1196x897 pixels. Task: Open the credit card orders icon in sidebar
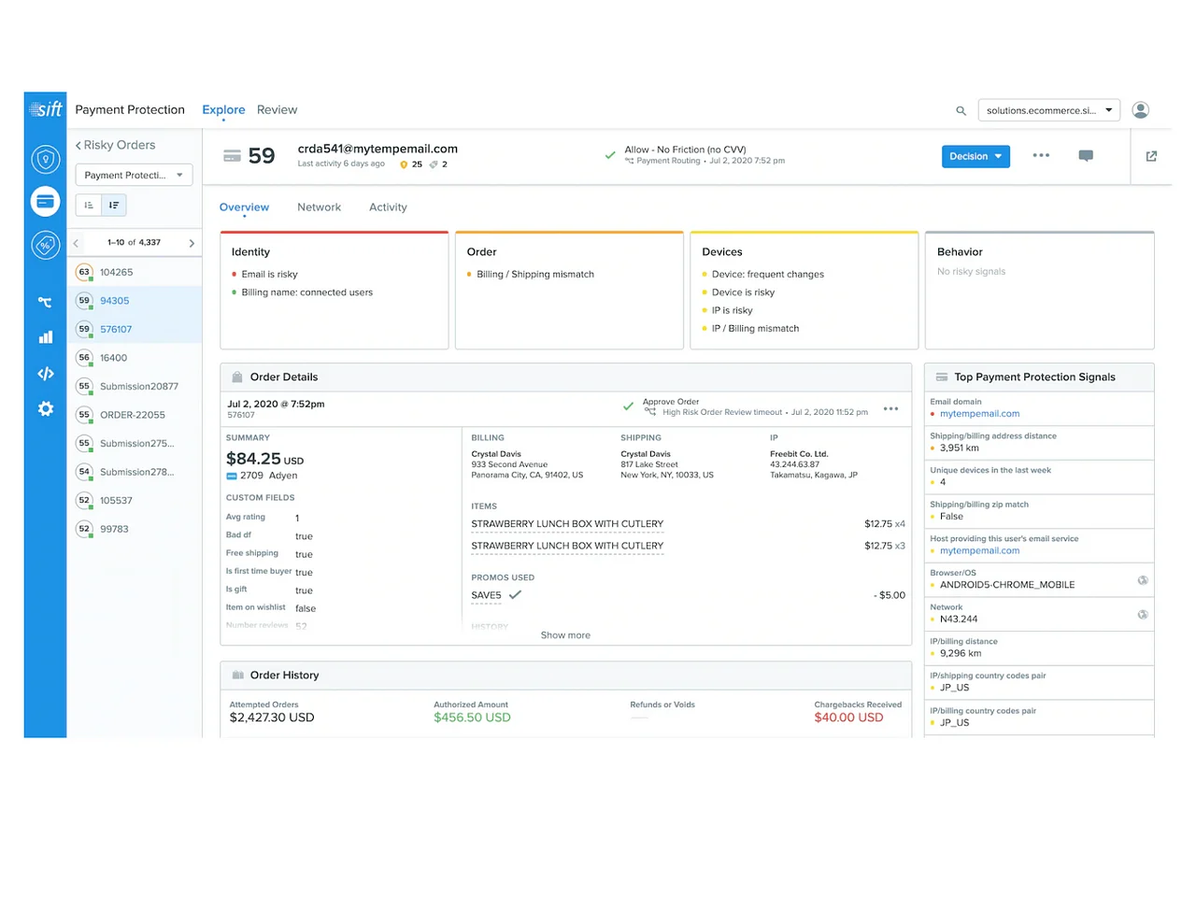pyautogui.click(x=45, y=201)
